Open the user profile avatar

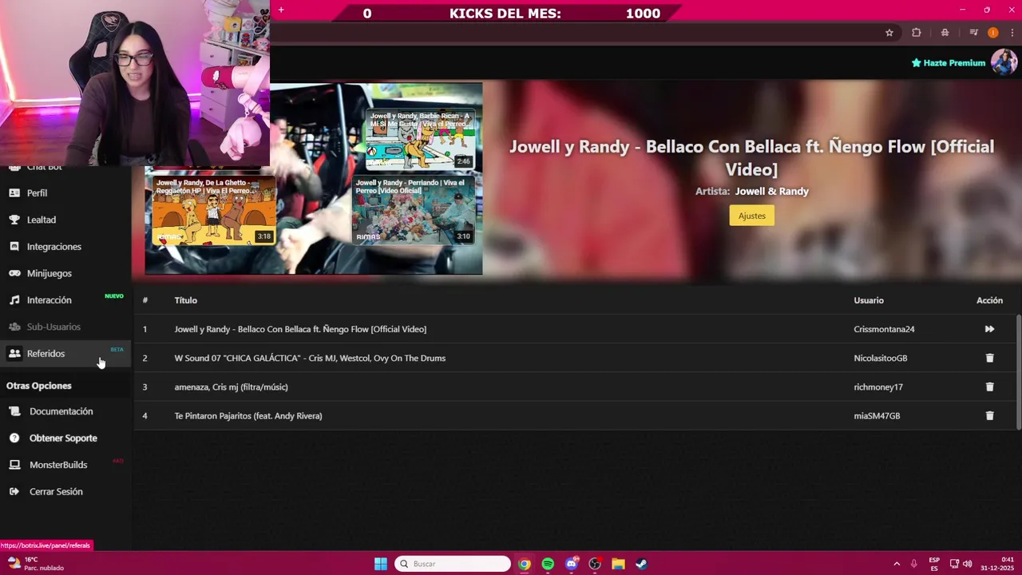(1004, 62)
